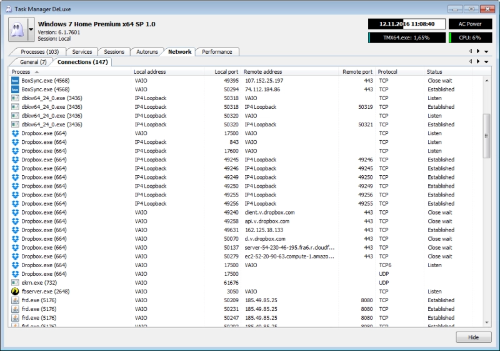
Task: Click the ghost logo button
Action: click(x=18, y=29)
